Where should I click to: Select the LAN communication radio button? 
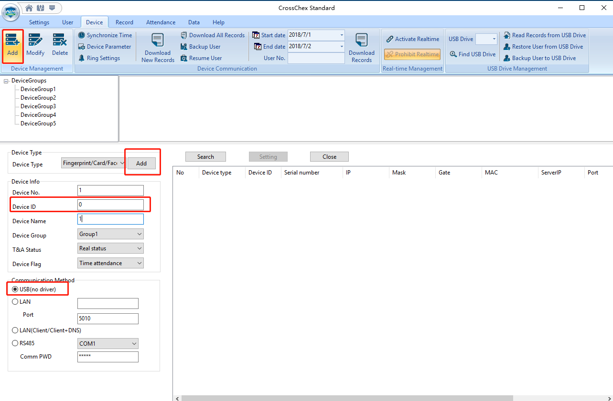click(x=15, y=302)
